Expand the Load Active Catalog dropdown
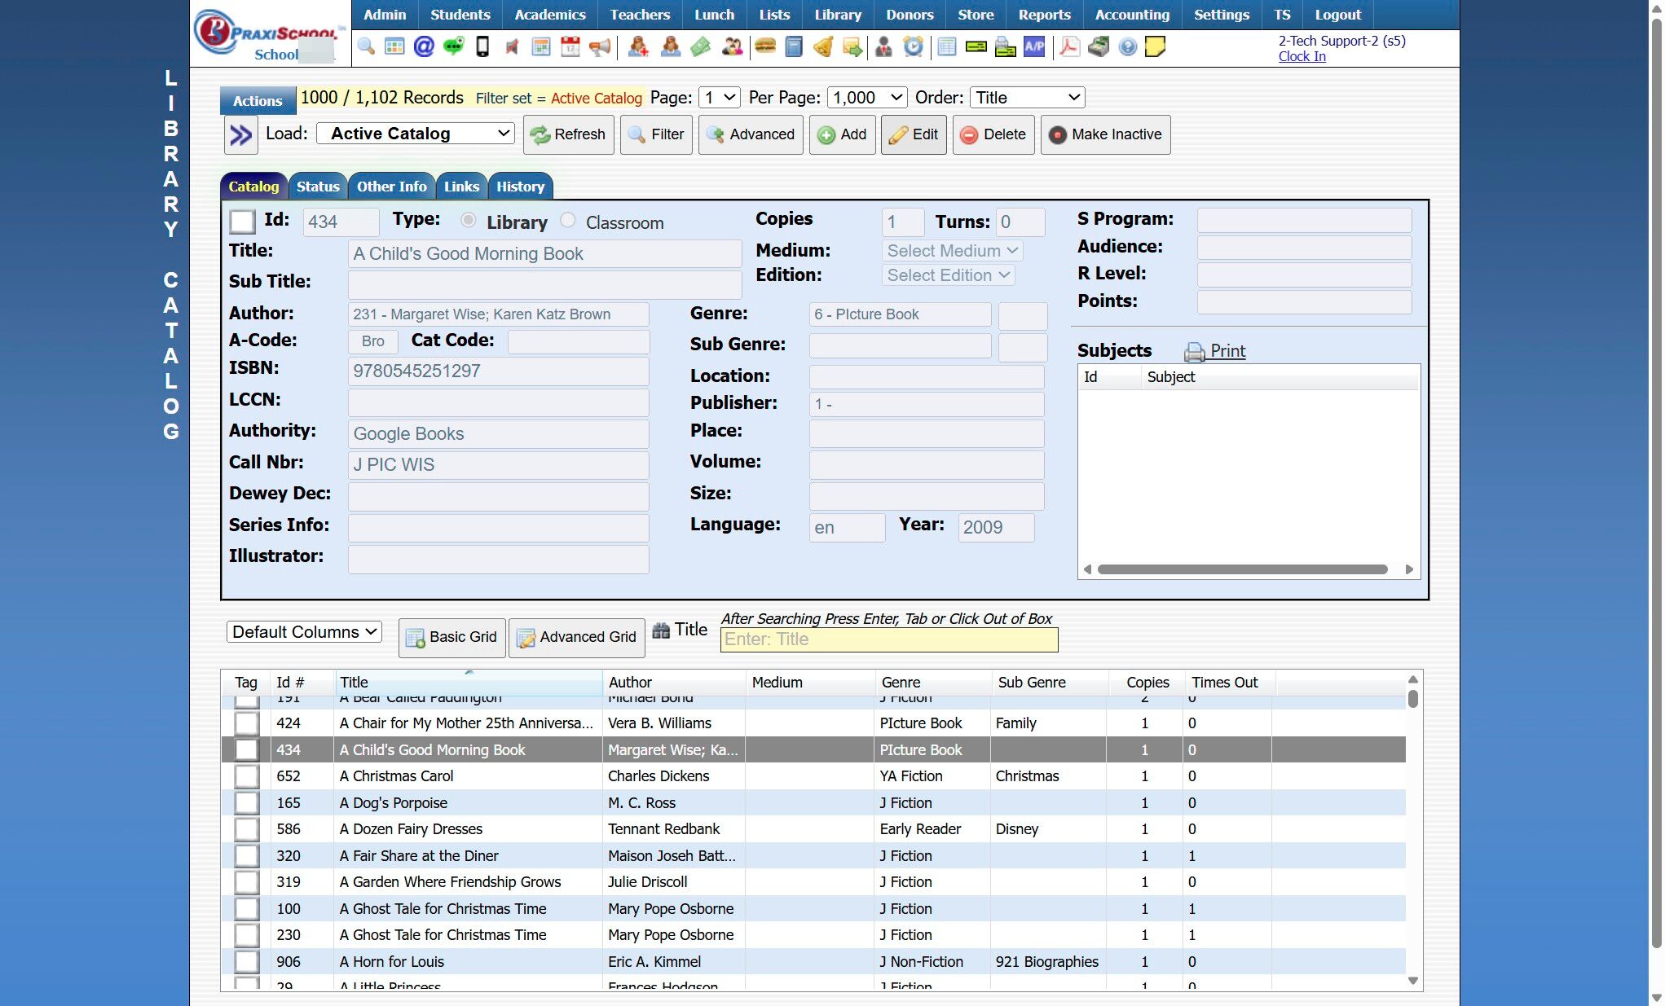The width and height of the screenshot is (1665, 1006). pyautogui.click(x=415, y=134)
